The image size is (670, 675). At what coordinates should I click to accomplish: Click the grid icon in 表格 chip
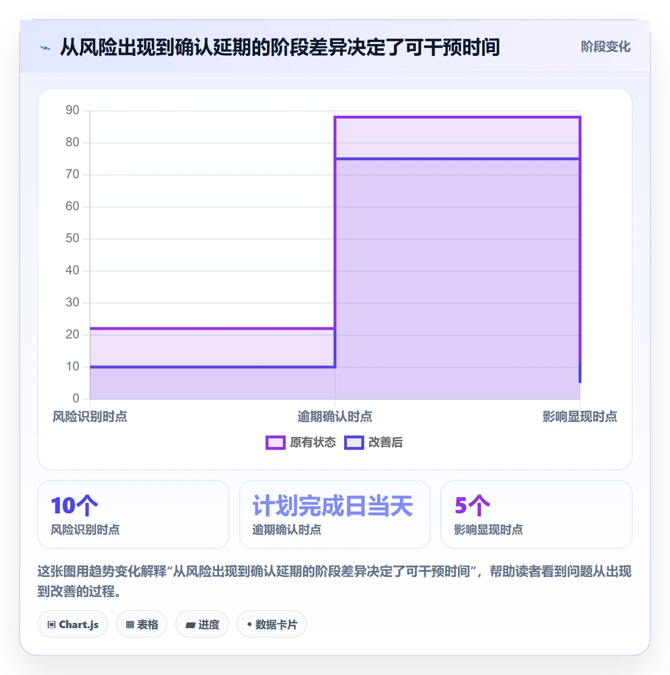pos(130,625)
